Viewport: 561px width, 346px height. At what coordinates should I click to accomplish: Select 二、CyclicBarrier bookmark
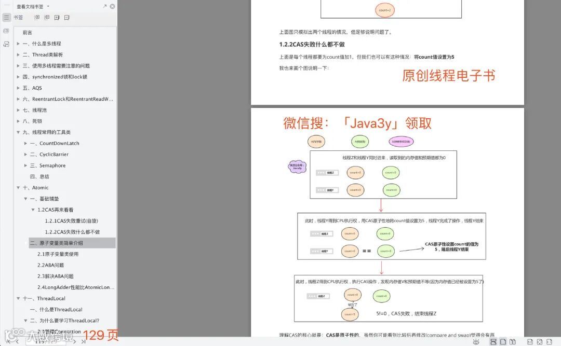(49, 155)
